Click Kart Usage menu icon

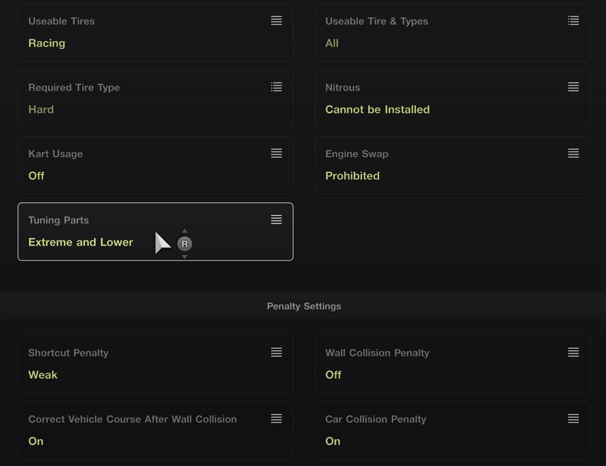[276, 153]
